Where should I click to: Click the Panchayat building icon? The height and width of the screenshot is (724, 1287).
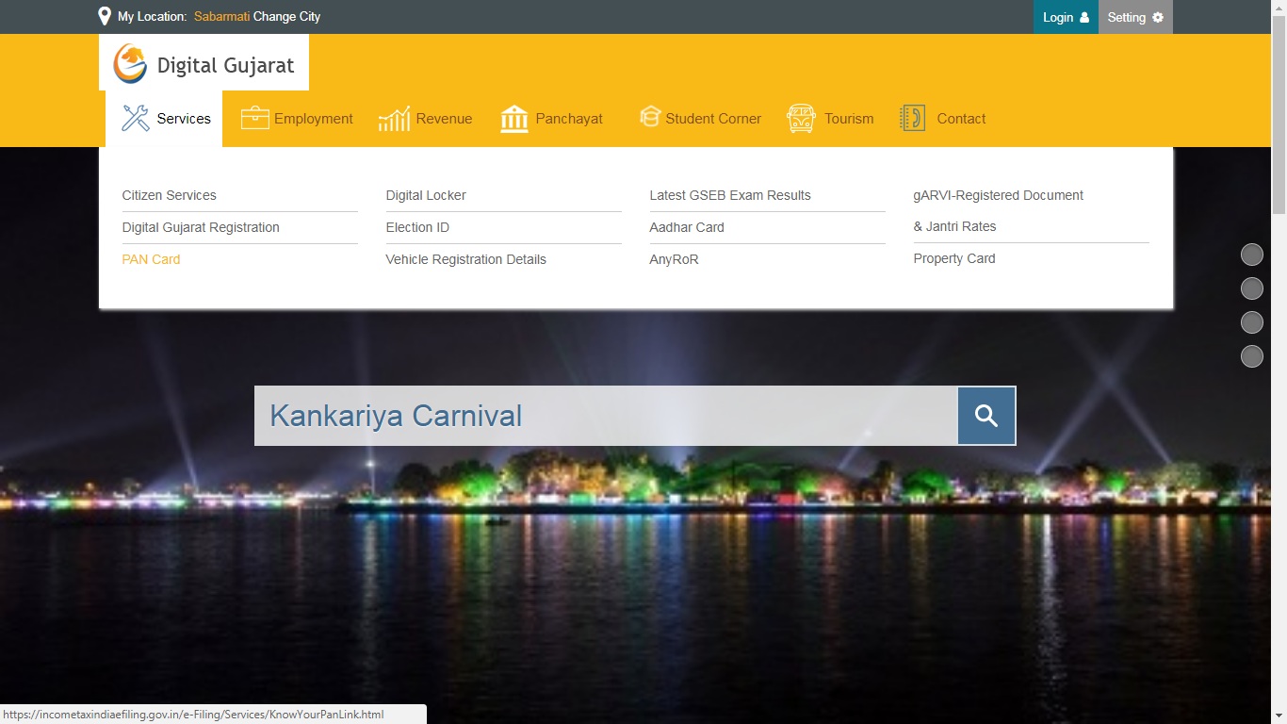[514, 117]
